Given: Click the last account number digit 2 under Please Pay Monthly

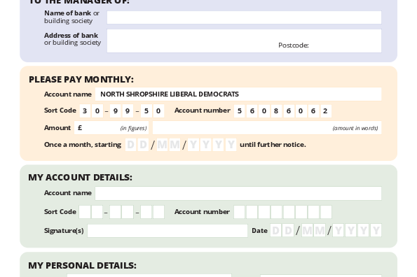Looking at the screenshot, I should tap(325, 111).
